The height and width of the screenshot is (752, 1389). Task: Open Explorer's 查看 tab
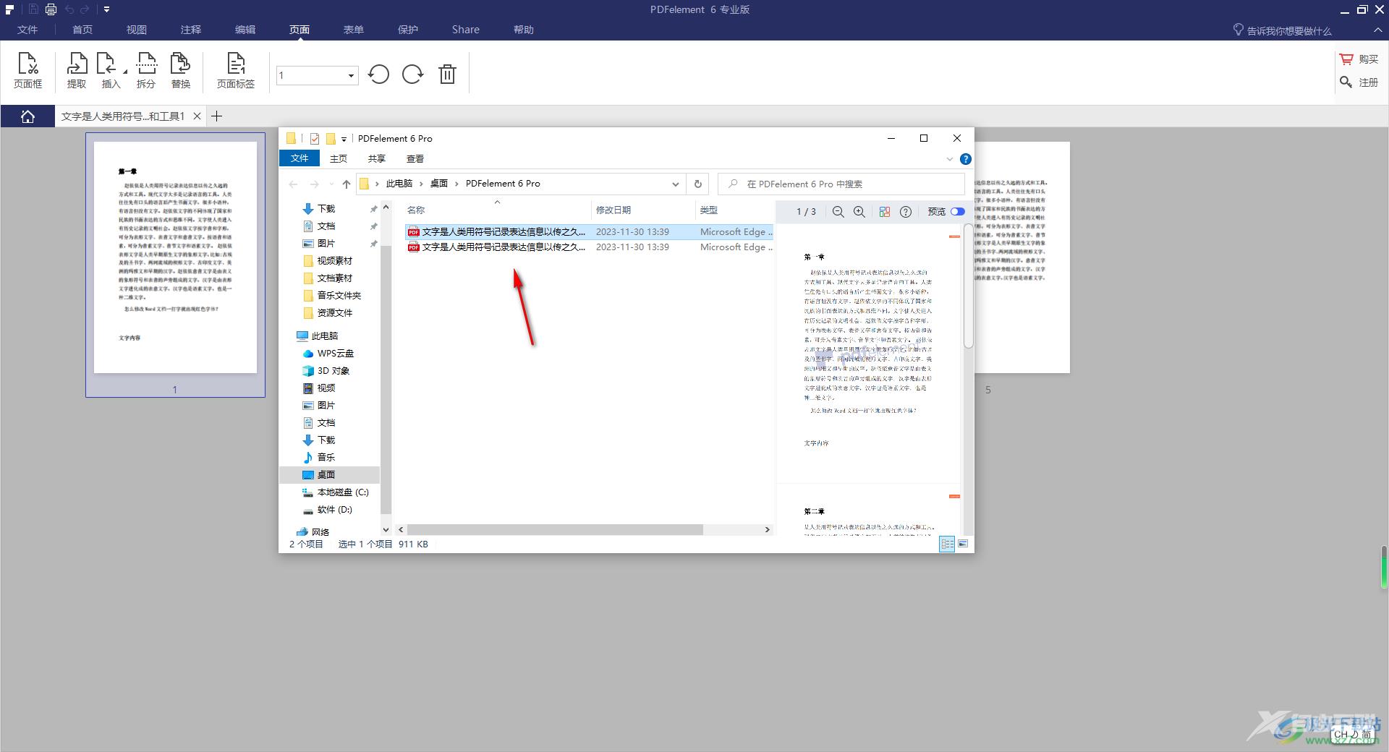[415, 158]
